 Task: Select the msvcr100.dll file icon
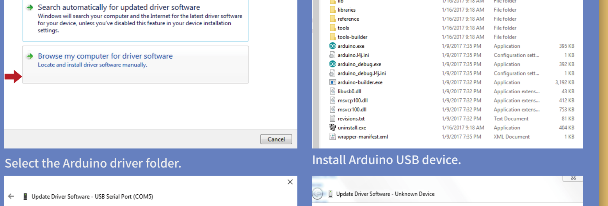pos(332,109)
